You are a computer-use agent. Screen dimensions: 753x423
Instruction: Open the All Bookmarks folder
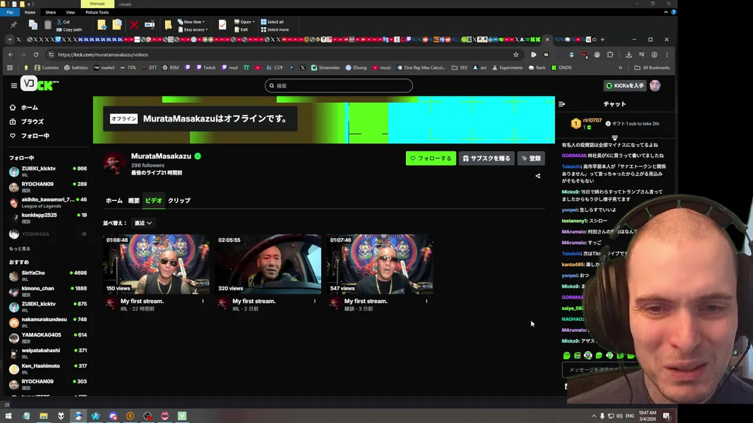652,68
